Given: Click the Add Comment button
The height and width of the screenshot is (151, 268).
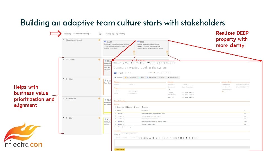Looking at the screenshot, I should (120, 149).
